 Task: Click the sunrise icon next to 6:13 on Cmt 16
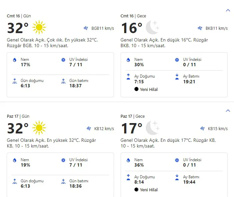[x=14, y=81]
